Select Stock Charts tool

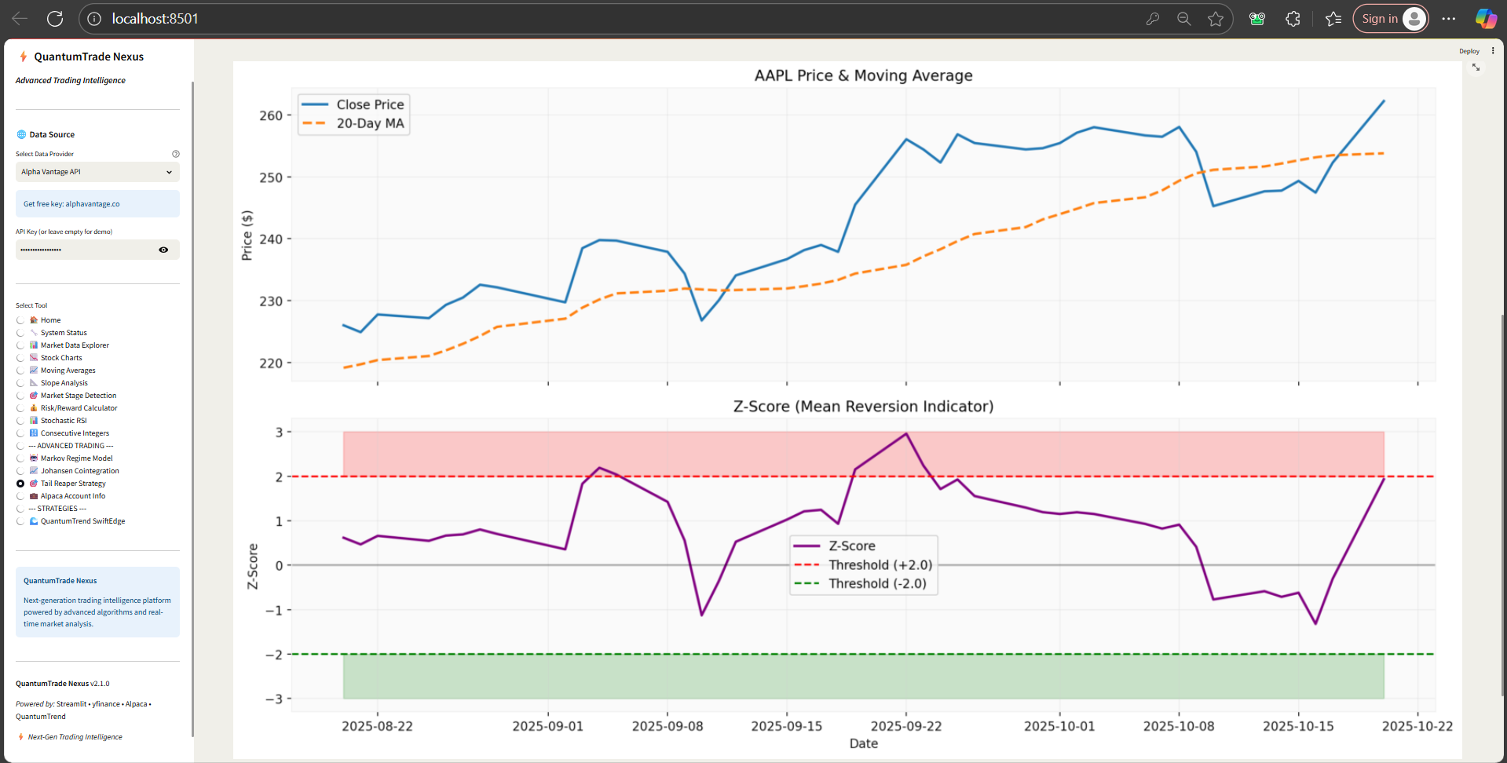point(49,358)
